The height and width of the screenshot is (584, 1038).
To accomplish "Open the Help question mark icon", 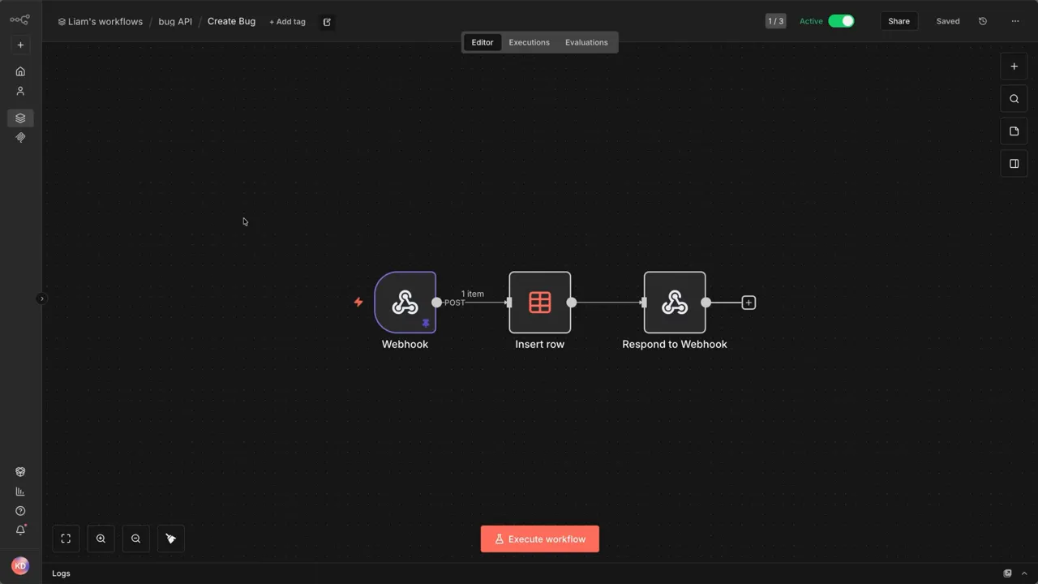I will [x=20, y=510].
